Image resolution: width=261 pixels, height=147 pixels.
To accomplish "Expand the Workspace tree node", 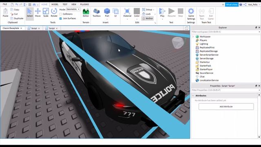I will [x=193, y=36].
